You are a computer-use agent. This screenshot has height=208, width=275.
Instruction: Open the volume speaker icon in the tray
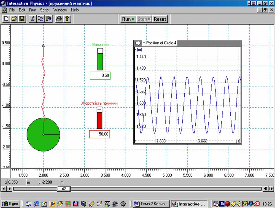click(238, 203)
